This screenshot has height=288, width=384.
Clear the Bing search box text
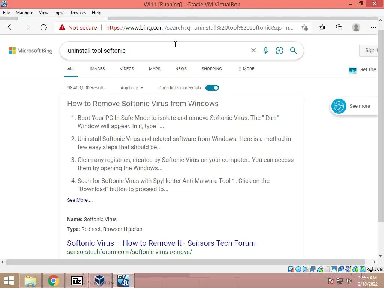(x=253, y=51)
